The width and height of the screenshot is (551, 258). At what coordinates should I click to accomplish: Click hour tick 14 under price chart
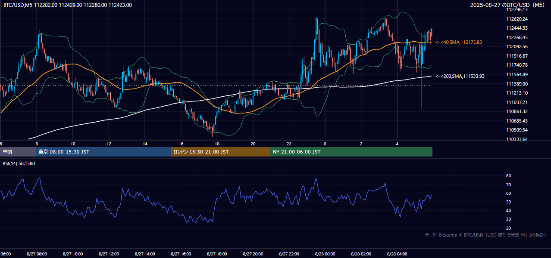pos(145,144)
